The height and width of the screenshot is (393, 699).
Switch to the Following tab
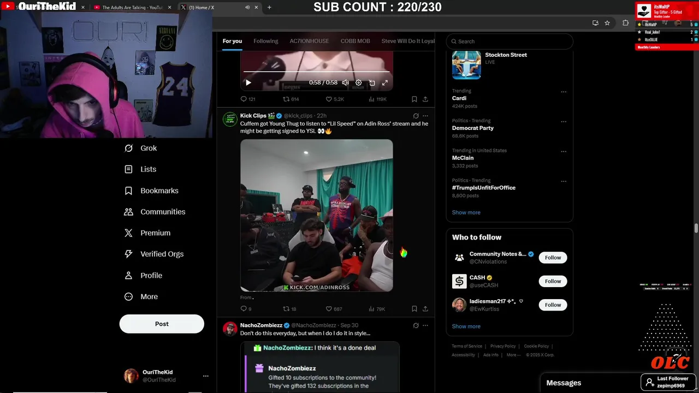pyautogui.click(x=266, y=41)
